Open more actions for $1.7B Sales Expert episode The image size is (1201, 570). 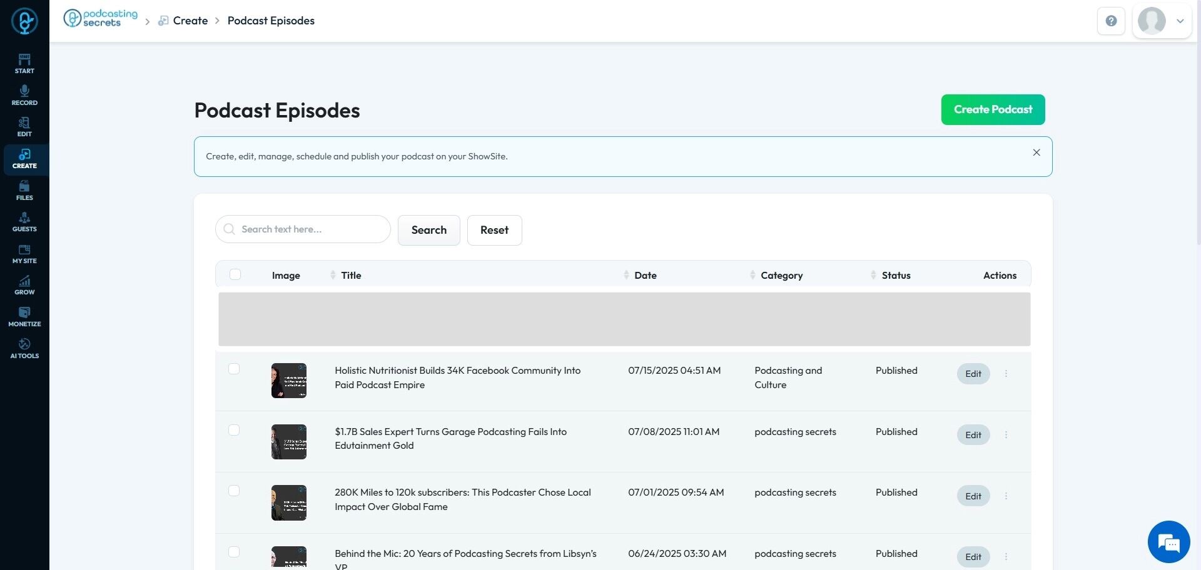(1006, 435)
